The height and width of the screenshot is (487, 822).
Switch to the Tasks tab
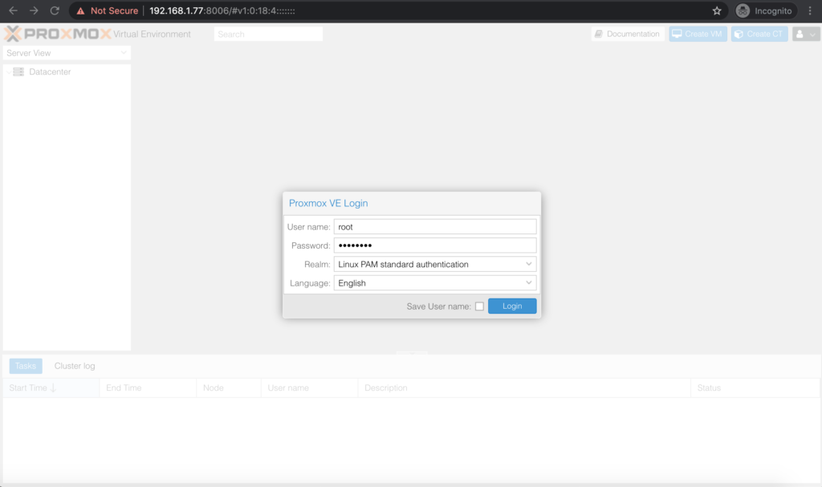(x=26, y=366)
